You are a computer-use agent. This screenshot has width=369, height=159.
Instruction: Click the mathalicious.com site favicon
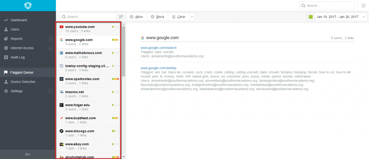pos(61,53)
